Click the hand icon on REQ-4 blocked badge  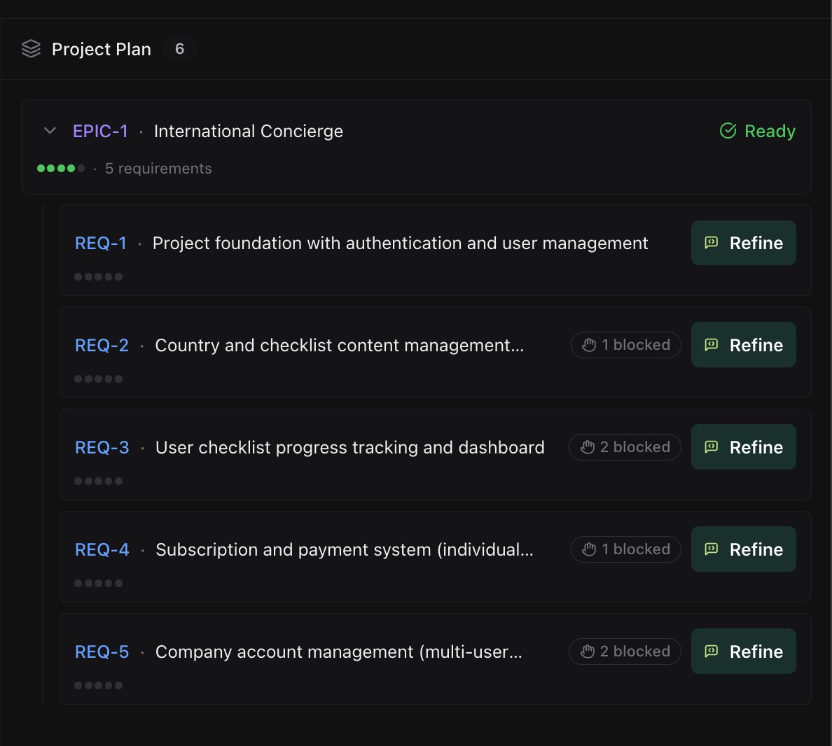click(x=589, y=549)
